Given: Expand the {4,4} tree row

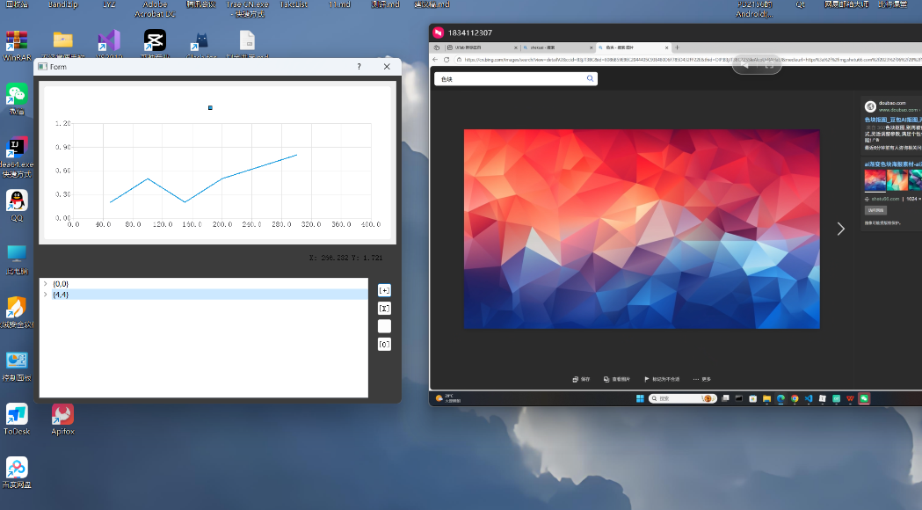Looking at the screenshot, I should coord(46,294).
